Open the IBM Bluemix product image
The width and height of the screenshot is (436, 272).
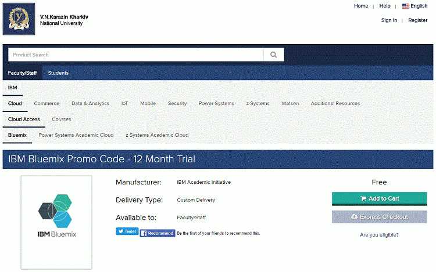[56, 222]
